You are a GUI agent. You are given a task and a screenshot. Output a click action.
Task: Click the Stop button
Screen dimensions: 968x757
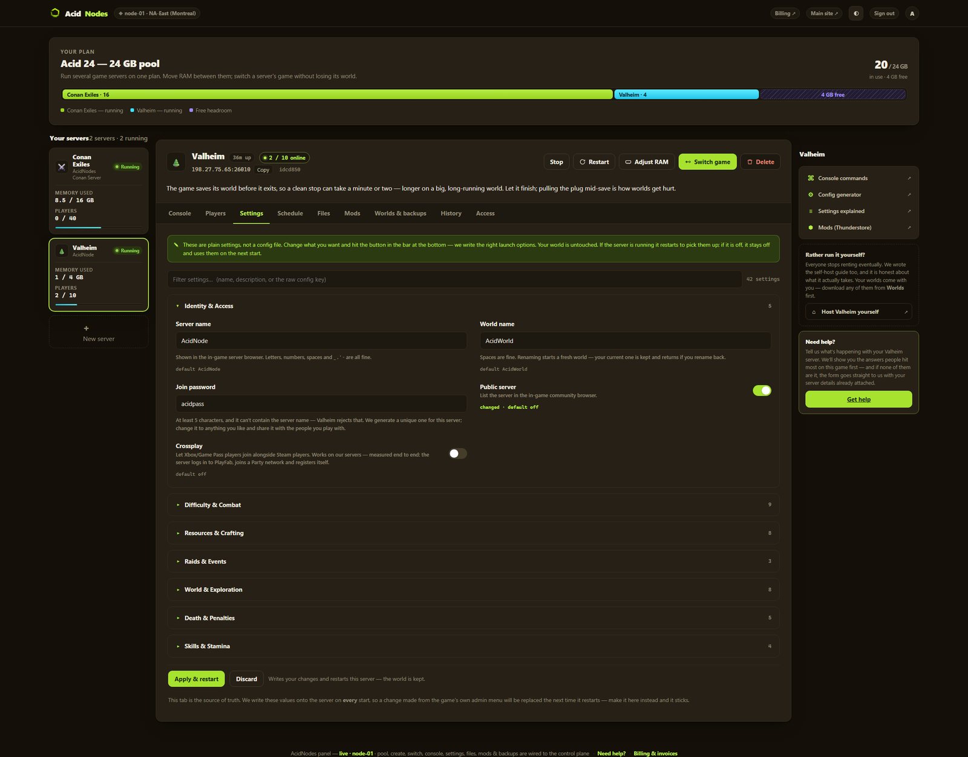coord(557,162)
